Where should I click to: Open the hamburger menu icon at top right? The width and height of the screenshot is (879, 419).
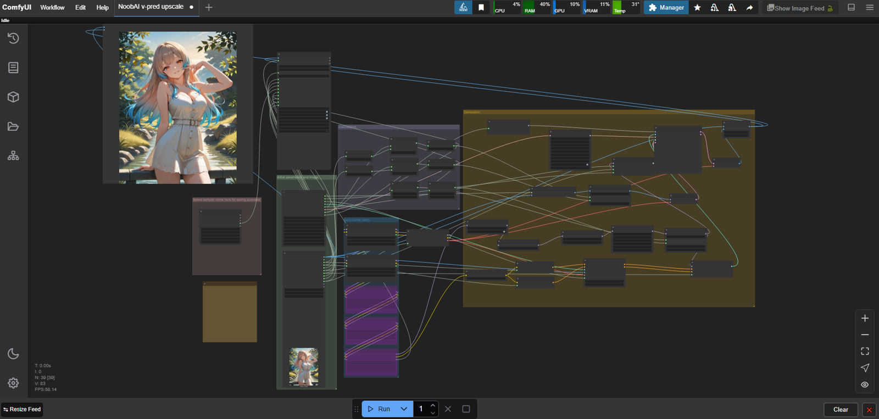tap(870, 7)
